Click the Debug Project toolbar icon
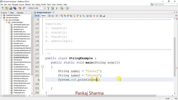Screen dimensions: 178x100 tap(62, 8)
